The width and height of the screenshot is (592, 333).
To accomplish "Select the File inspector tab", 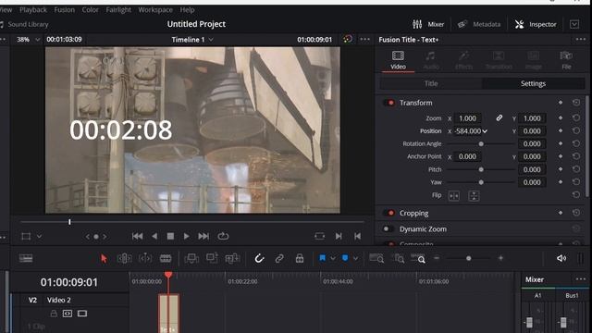I will point(566,60).
